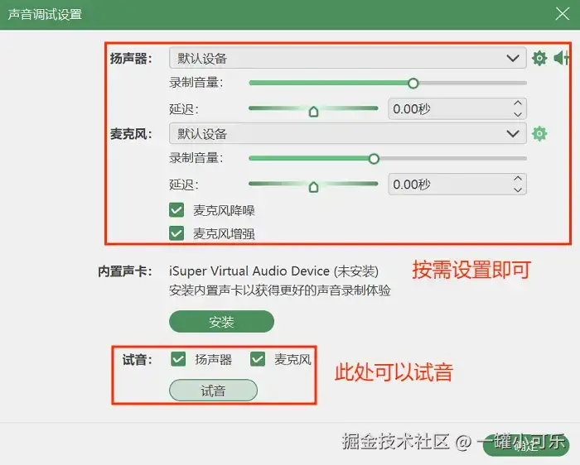Click the speaker delay value field

coord(457,108)
